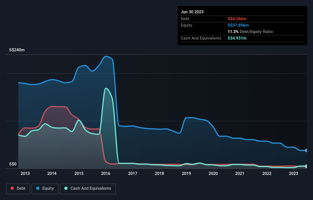The width and height of the screenshot is (313, 200).
Task: Click the red debt line plateau at 2014
Action: click(58, 107)
